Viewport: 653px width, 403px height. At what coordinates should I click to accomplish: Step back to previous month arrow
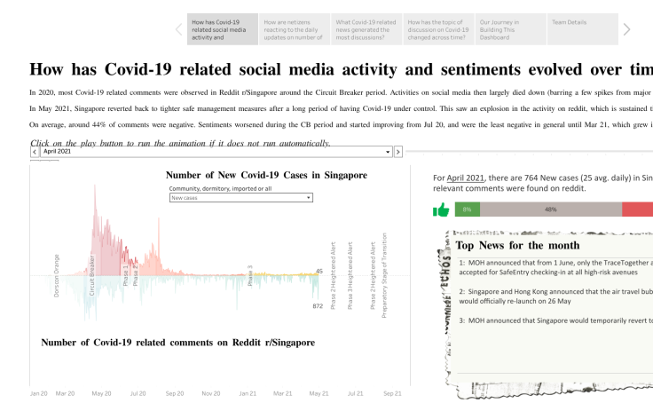pos(35,152)
